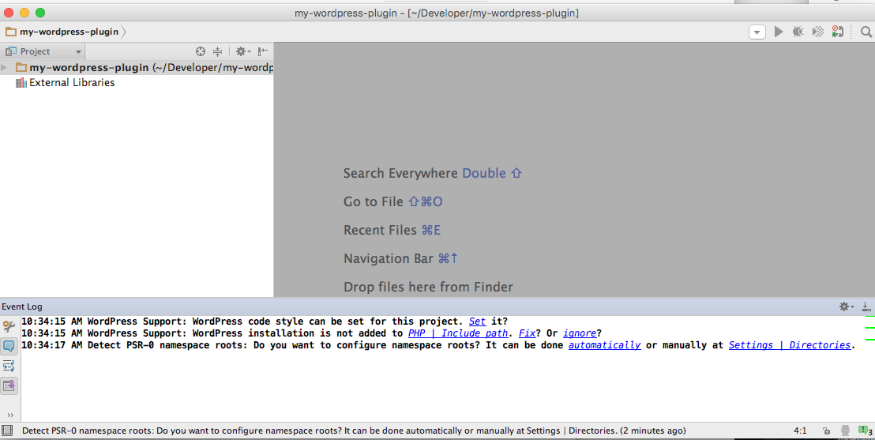Image resolution: width=875 pixels, height=440 pixels.
Task: Select External Libraries in the project tree
Action: coord(66,83)
